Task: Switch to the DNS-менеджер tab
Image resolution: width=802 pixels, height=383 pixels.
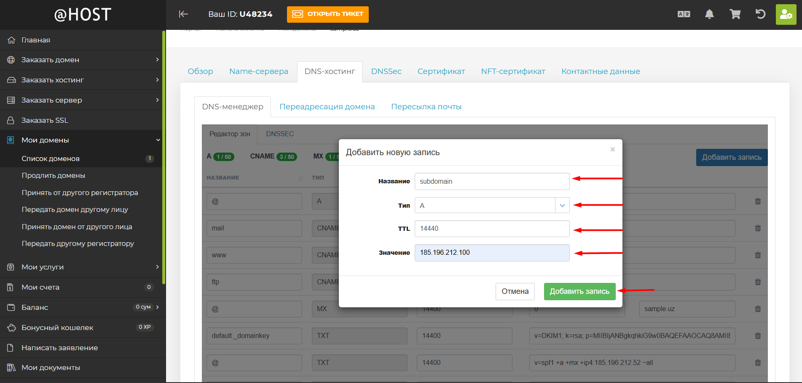Action: (x=233, y=107)
